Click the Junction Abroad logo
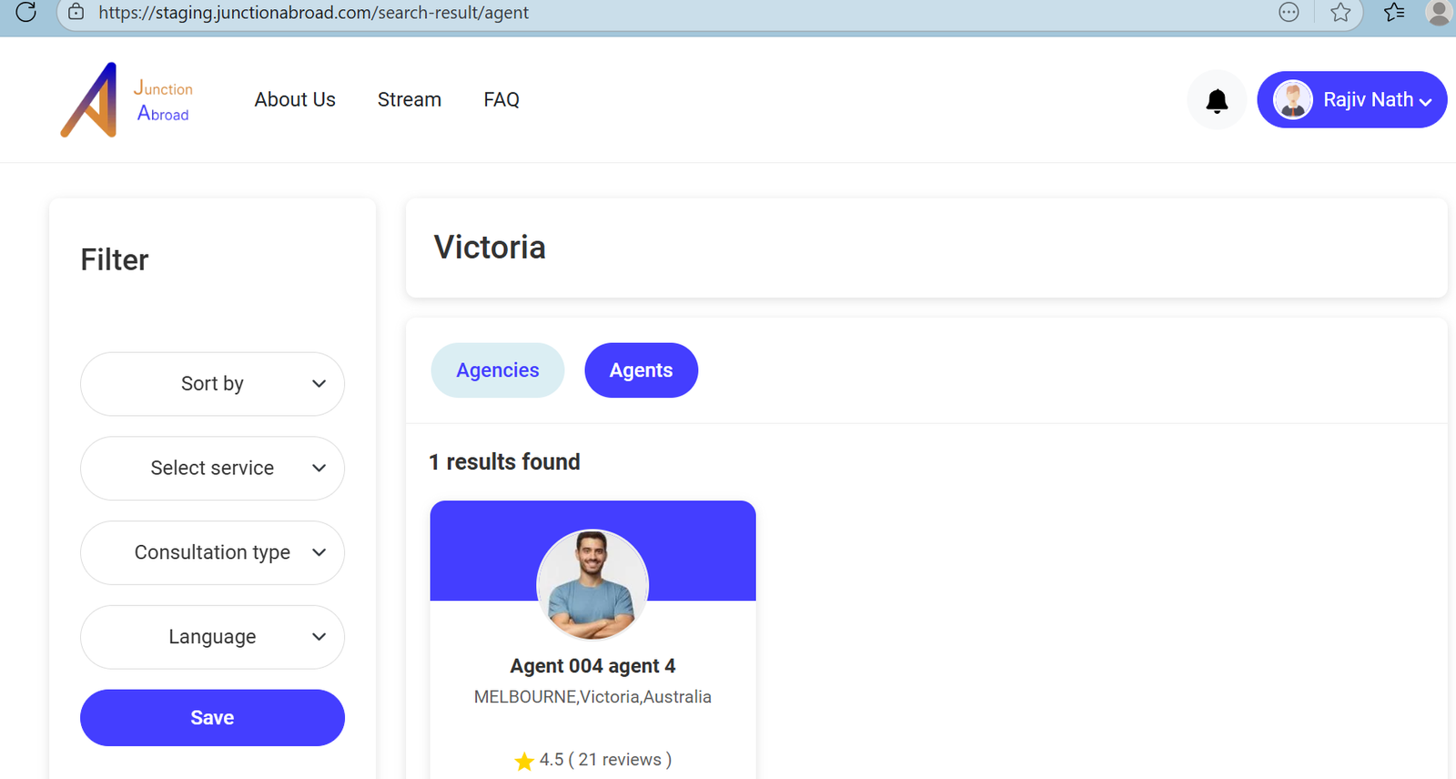Viewport: 1456px width, 779px height. coord(126,100)
